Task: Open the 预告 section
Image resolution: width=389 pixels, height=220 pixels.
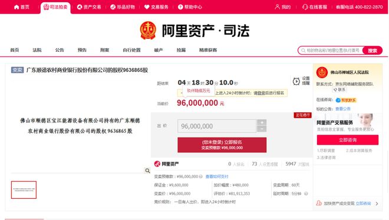Action: (82, 50)
